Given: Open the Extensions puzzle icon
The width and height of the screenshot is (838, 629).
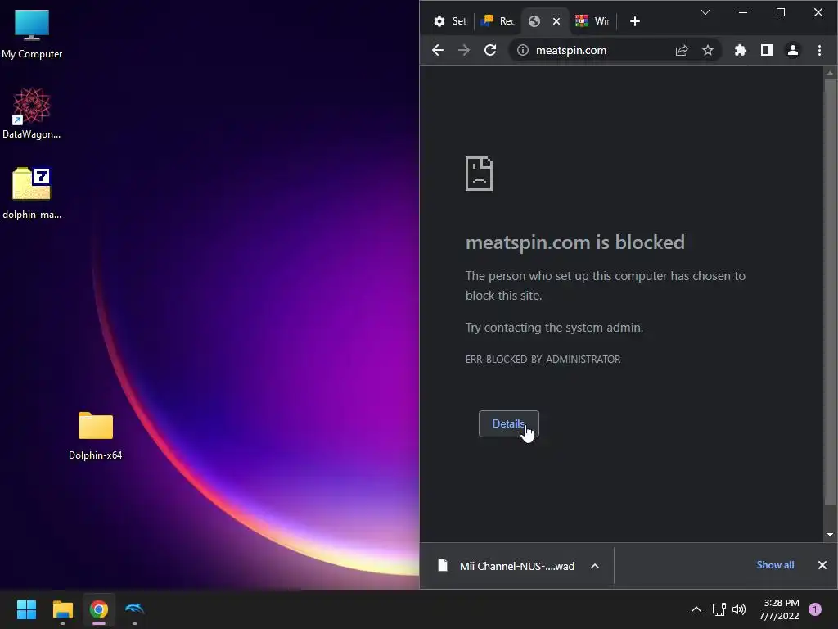Looking at the screenshot, I should tap(740, 50).
